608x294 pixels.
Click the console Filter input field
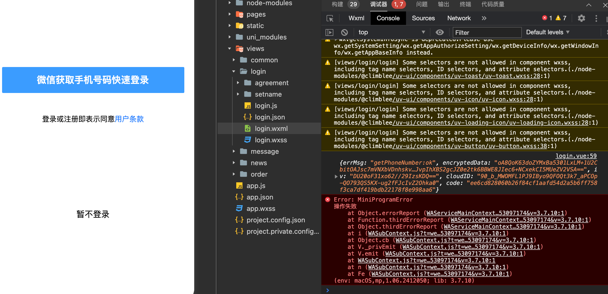[x=487, y=32]
